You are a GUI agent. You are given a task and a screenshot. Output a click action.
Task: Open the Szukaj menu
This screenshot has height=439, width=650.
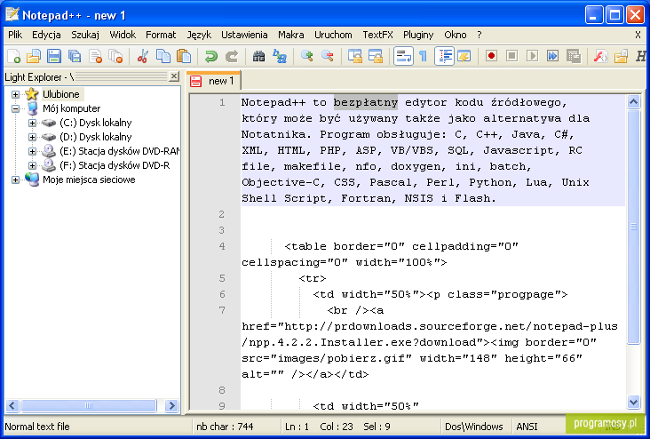pos(85,35)
